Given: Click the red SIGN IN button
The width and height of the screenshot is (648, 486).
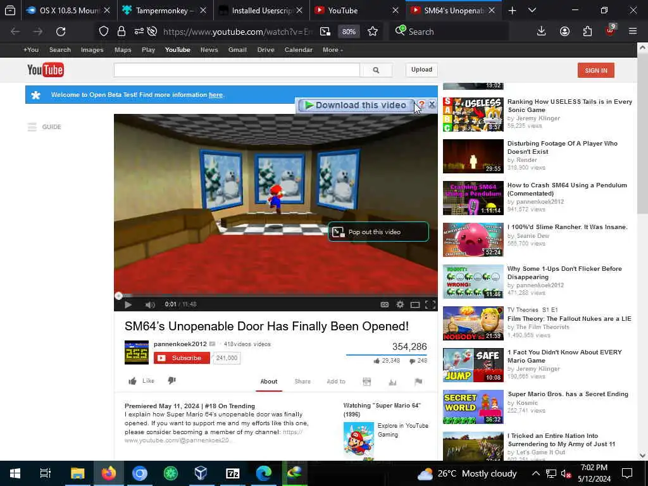Looking at the screenshot, I should [x=595, y=70].
